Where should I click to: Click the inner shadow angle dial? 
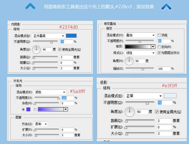coord(36,49)
